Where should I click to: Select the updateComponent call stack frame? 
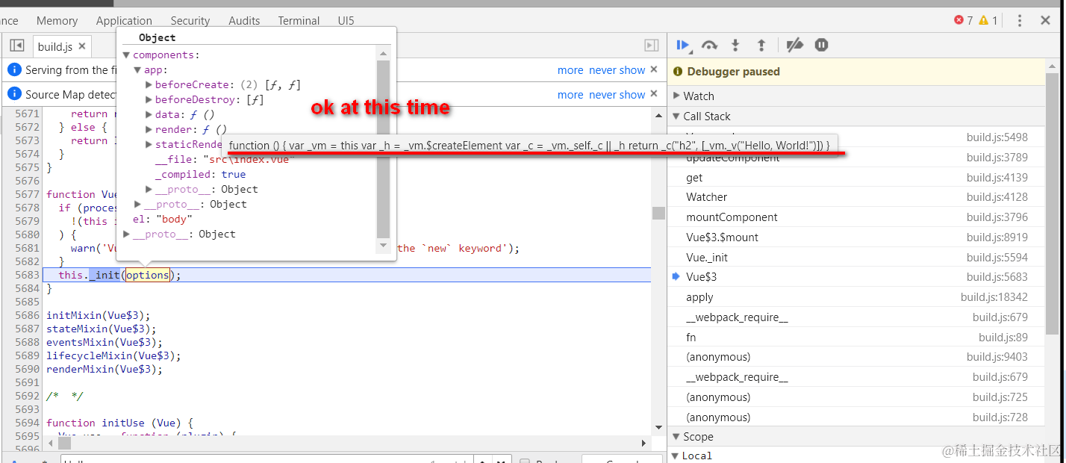coord(856,158)
